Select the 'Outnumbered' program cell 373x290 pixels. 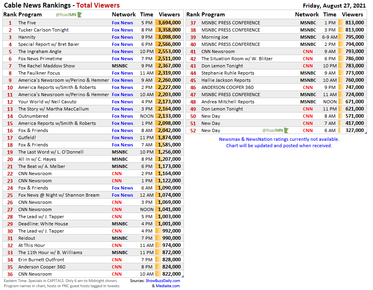(x=33, y=116)
